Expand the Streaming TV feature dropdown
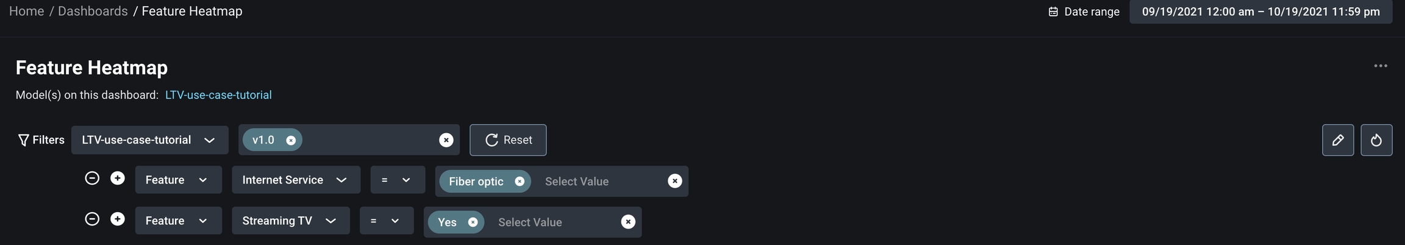Image resolution: width=1405 pixels, height=245 pixels. pos(290,221)
